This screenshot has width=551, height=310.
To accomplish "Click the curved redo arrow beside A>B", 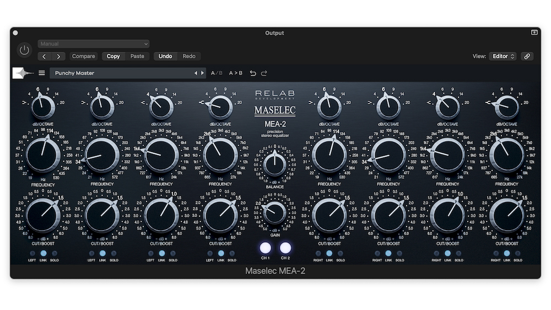I will coord(264,73).
